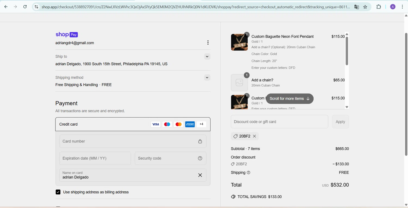Reload the checkout page
The image size is (408, 208).
coord(25,7)
